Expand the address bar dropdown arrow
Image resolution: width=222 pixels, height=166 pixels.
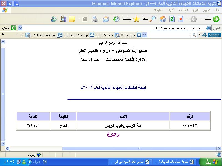pyautogui.click(x=20, y=28)
